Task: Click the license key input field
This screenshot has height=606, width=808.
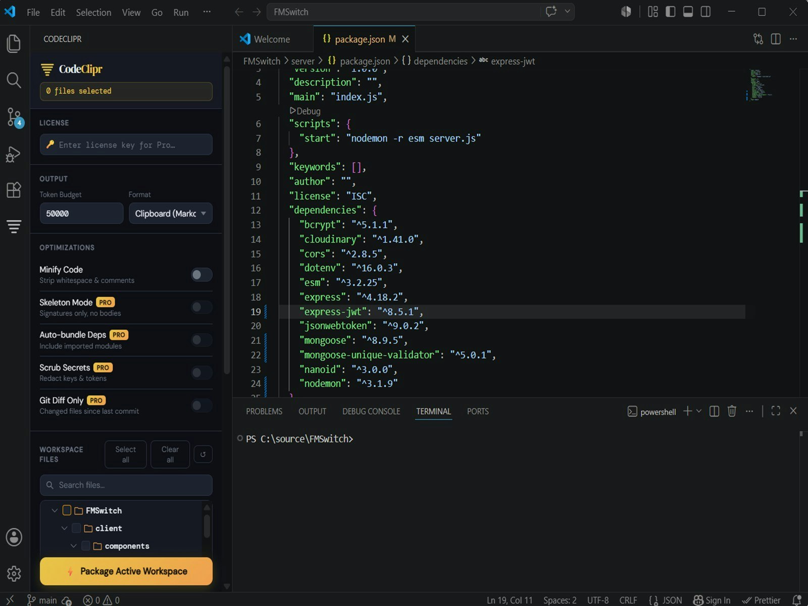Action: [x=126, y=144]
